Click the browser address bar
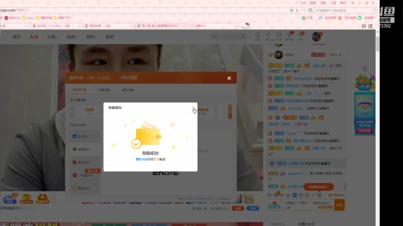 click(x=144, y=10)
